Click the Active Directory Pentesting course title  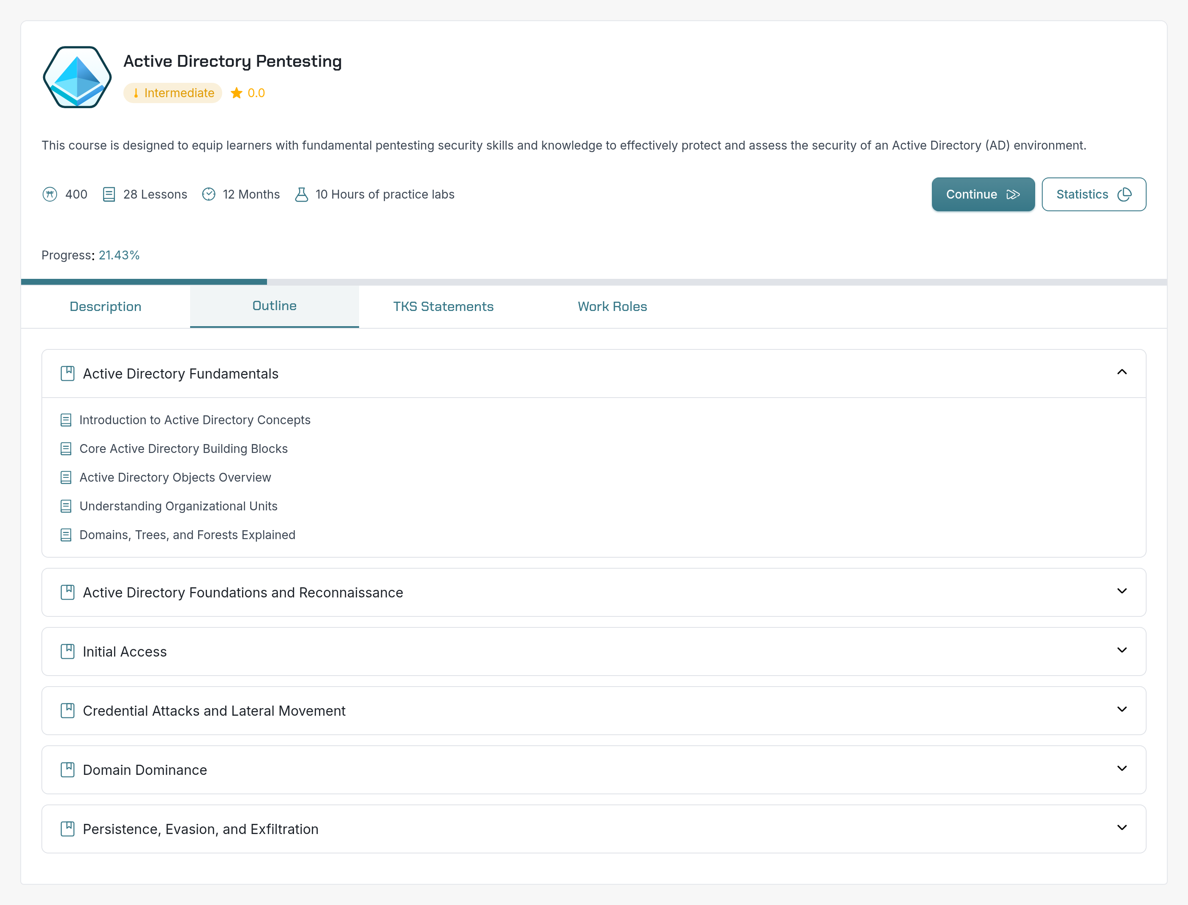coord(233,61)
